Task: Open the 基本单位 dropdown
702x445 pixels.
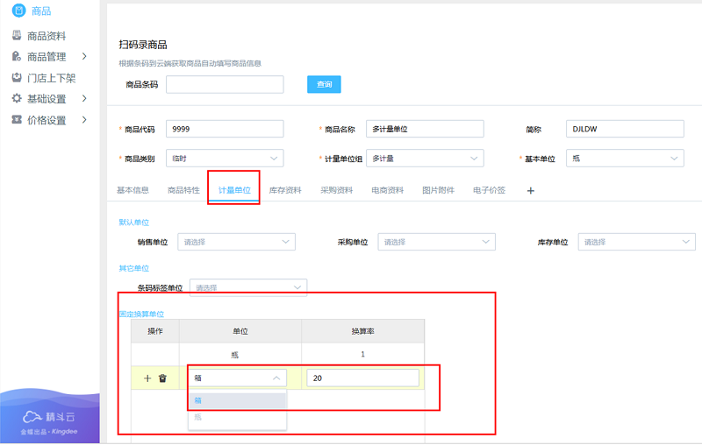Action: pyautogui.click(x=625, y=159)
